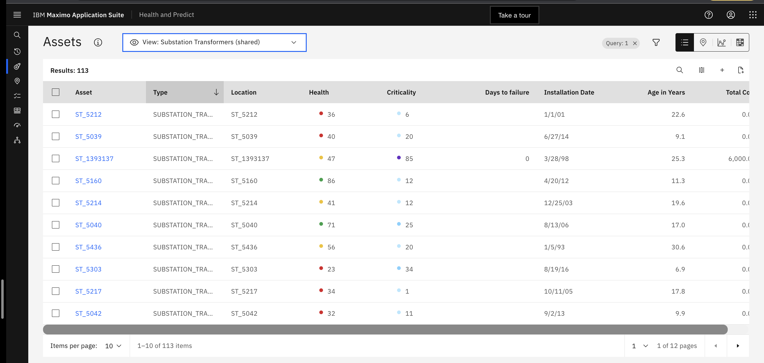
Task: Sort by the Type column arrow
Action: coord(216,92)
